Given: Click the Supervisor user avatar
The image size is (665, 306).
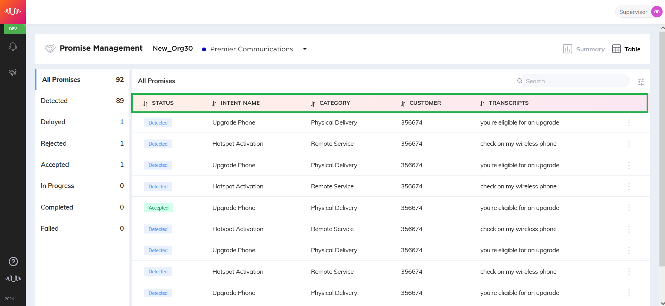Looking at the screenshot, I should pyautogui.click(x=657, y=12).
